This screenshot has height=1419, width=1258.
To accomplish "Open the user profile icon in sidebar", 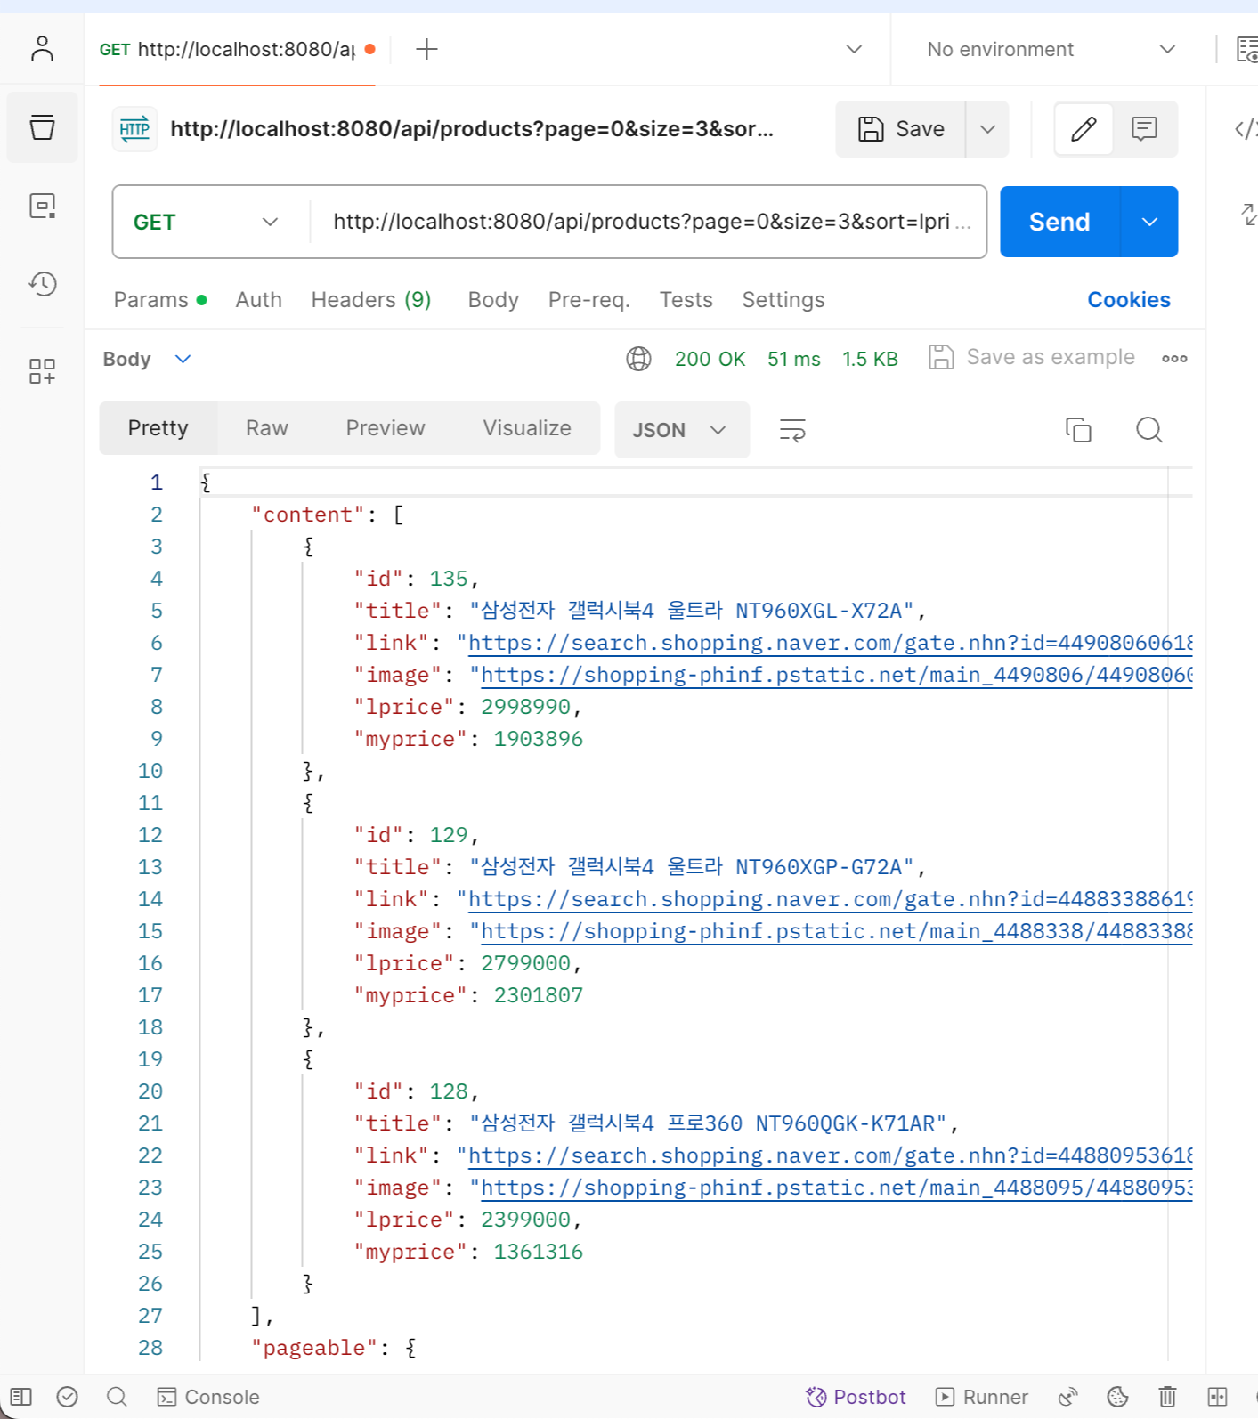I will pos(42,48).
